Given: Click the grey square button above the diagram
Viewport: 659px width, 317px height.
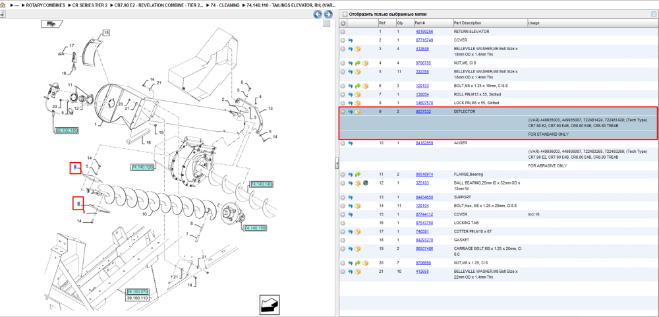Looking at the screenshot, I should (x=327, y=24).
